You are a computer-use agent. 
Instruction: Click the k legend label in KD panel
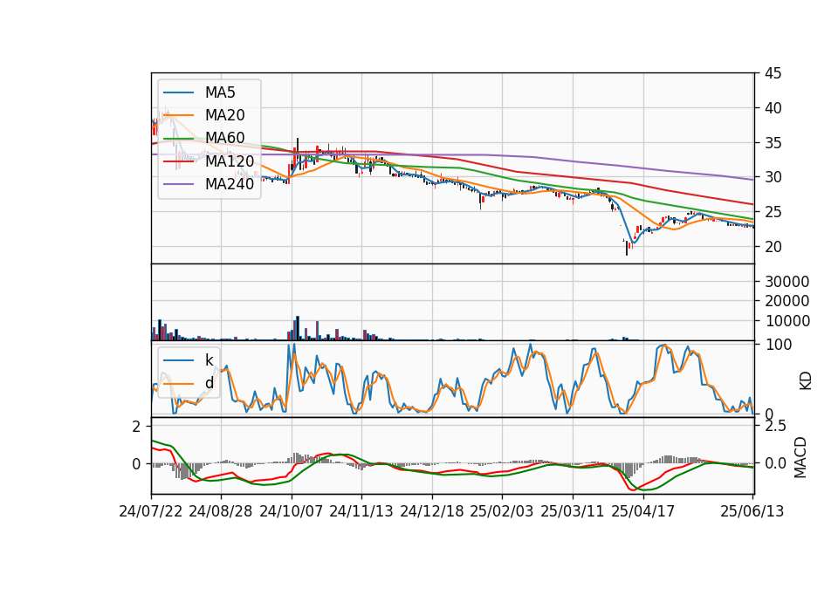209,360
